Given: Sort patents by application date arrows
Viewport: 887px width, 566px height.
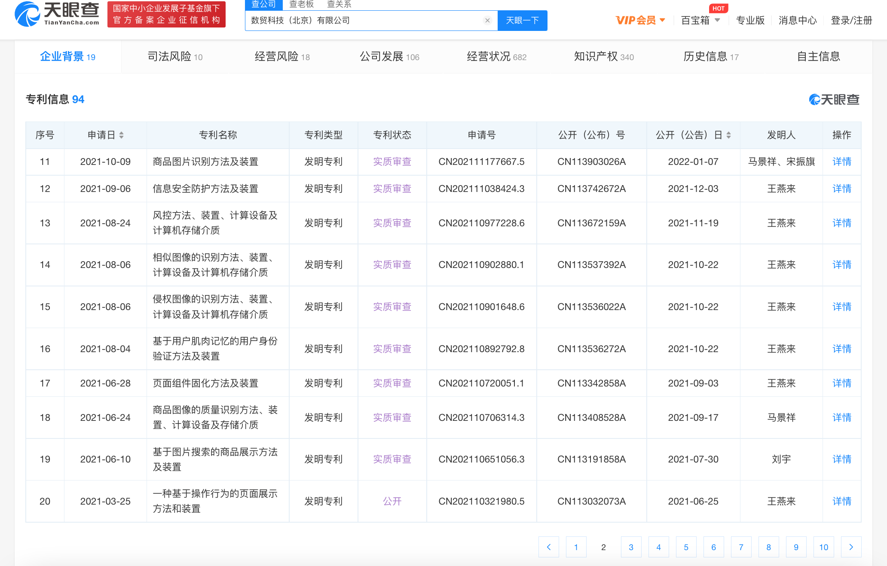Looking at the screenshot, I should coord(122,135).
